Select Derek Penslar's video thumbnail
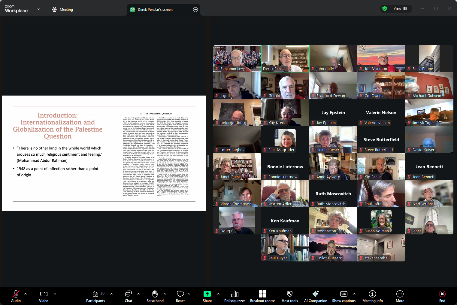 click(285, 59)
